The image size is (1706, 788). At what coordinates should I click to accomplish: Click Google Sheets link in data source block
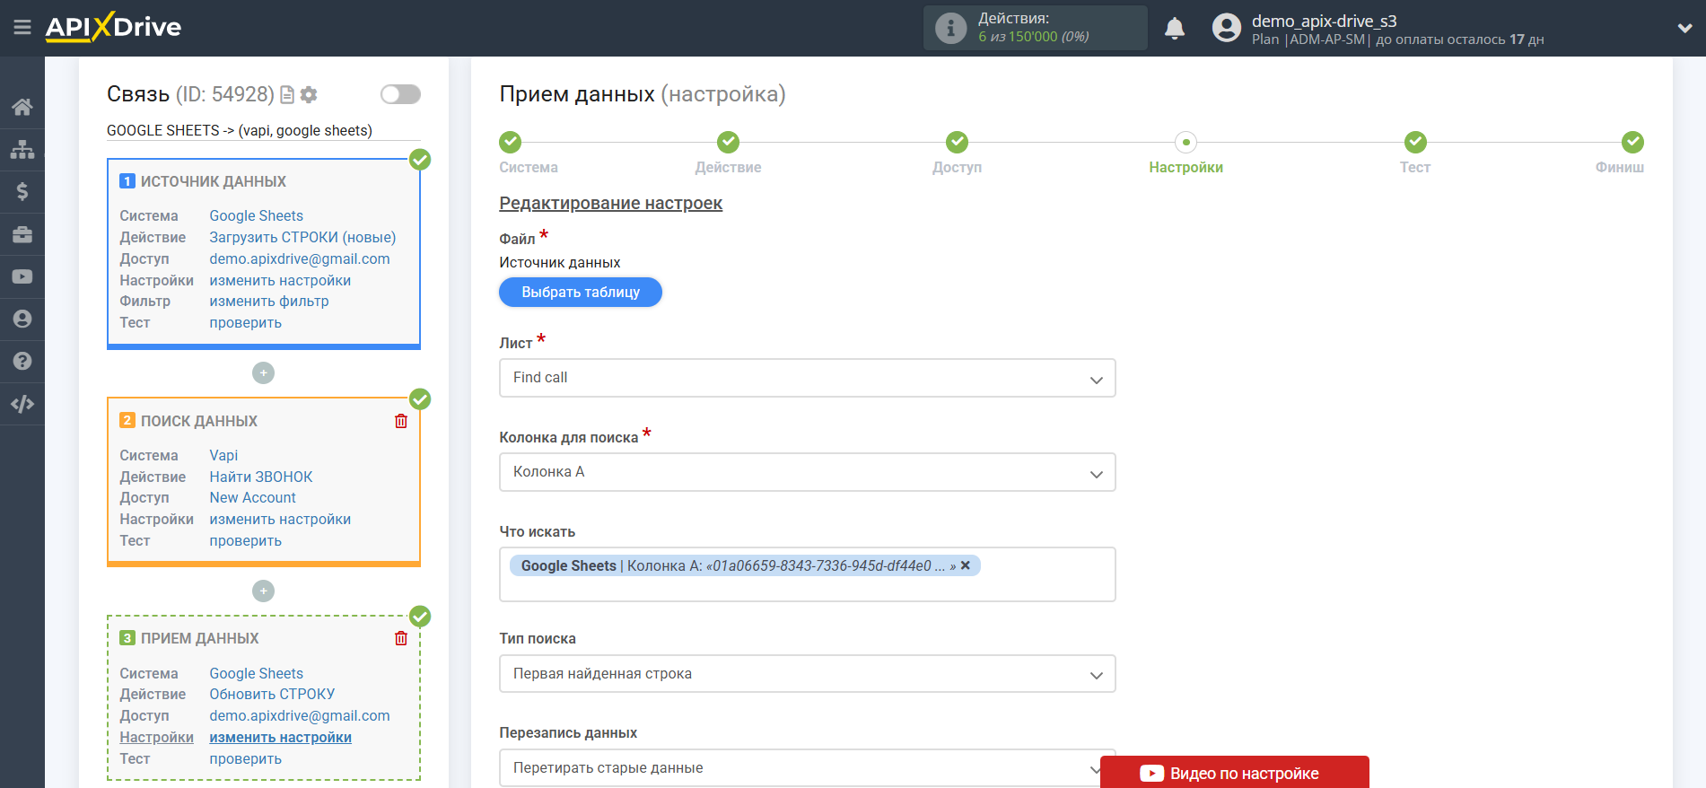point(256,215)
